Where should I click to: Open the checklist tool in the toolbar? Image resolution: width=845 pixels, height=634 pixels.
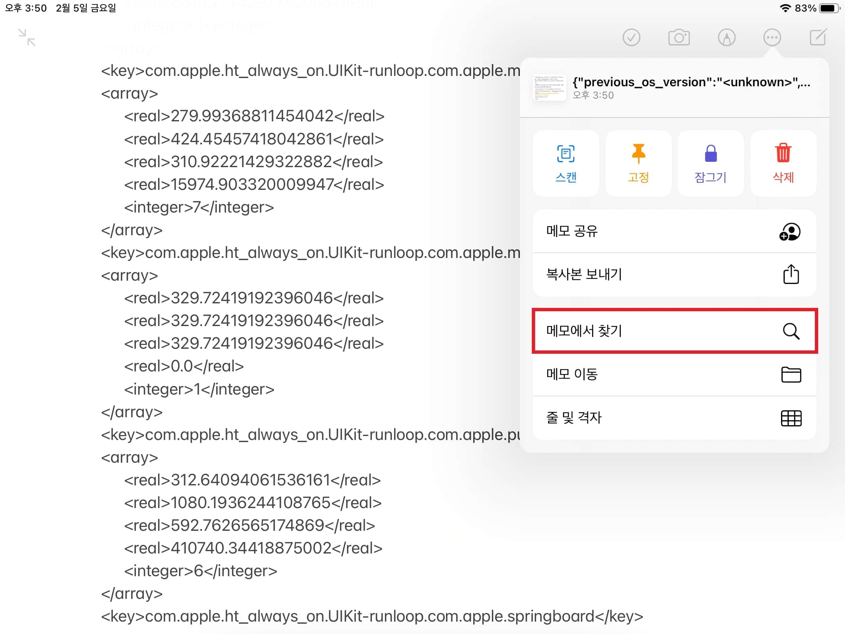(631, 37)
